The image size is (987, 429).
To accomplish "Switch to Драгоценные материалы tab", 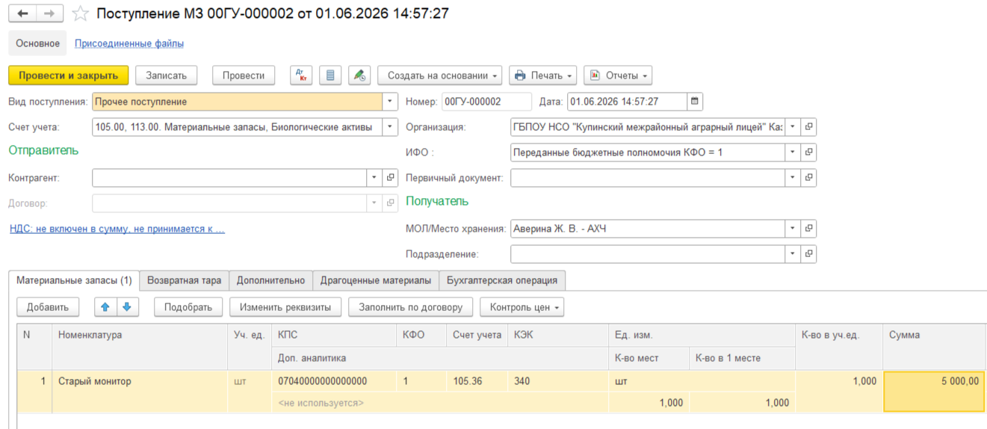I will click(x=376, y=280).
